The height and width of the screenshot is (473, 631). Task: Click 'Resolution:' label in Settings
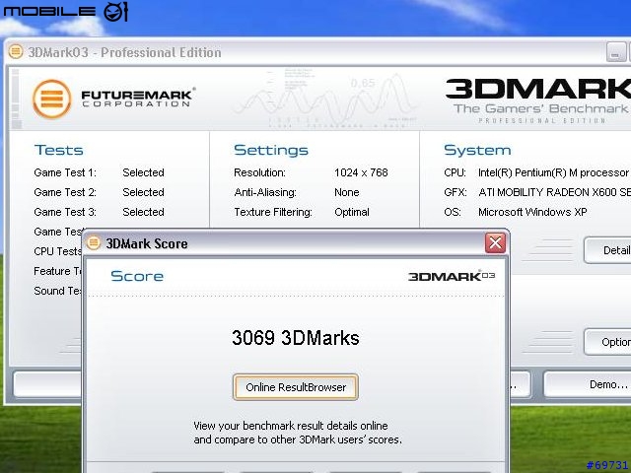[x=259, y=172]
